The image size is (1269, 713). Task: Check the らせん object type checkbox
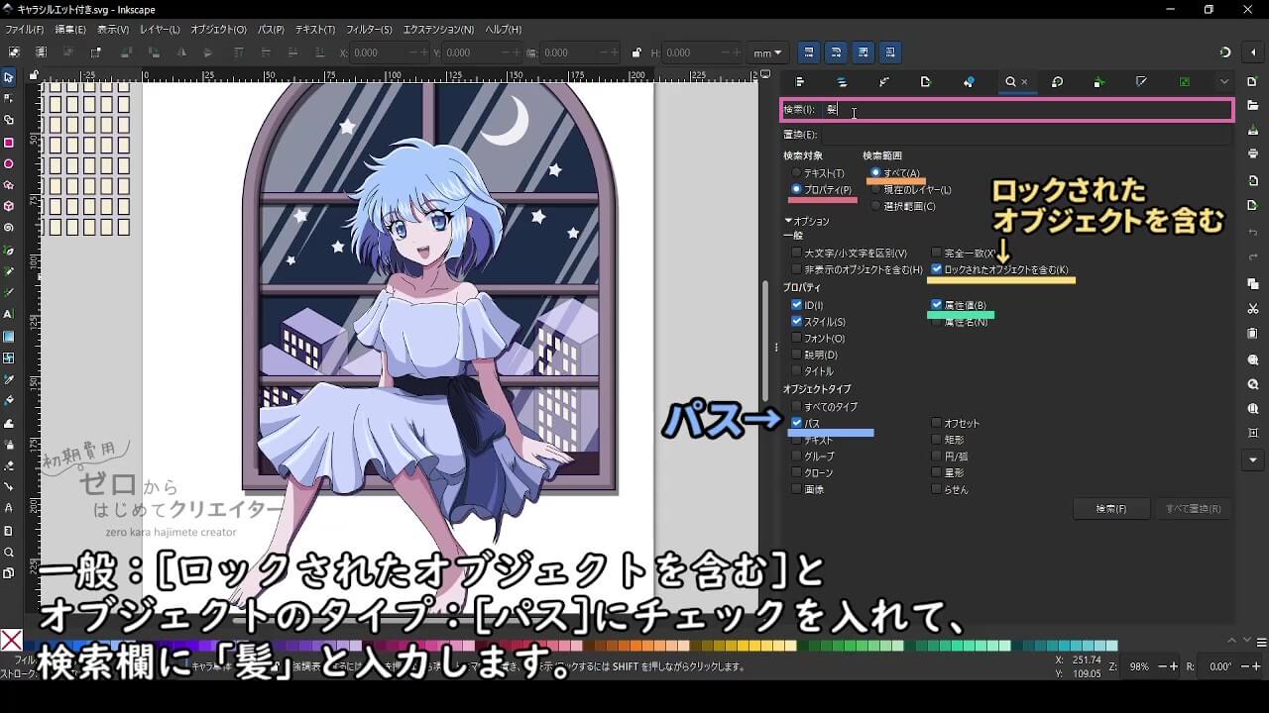click(937, 489)
